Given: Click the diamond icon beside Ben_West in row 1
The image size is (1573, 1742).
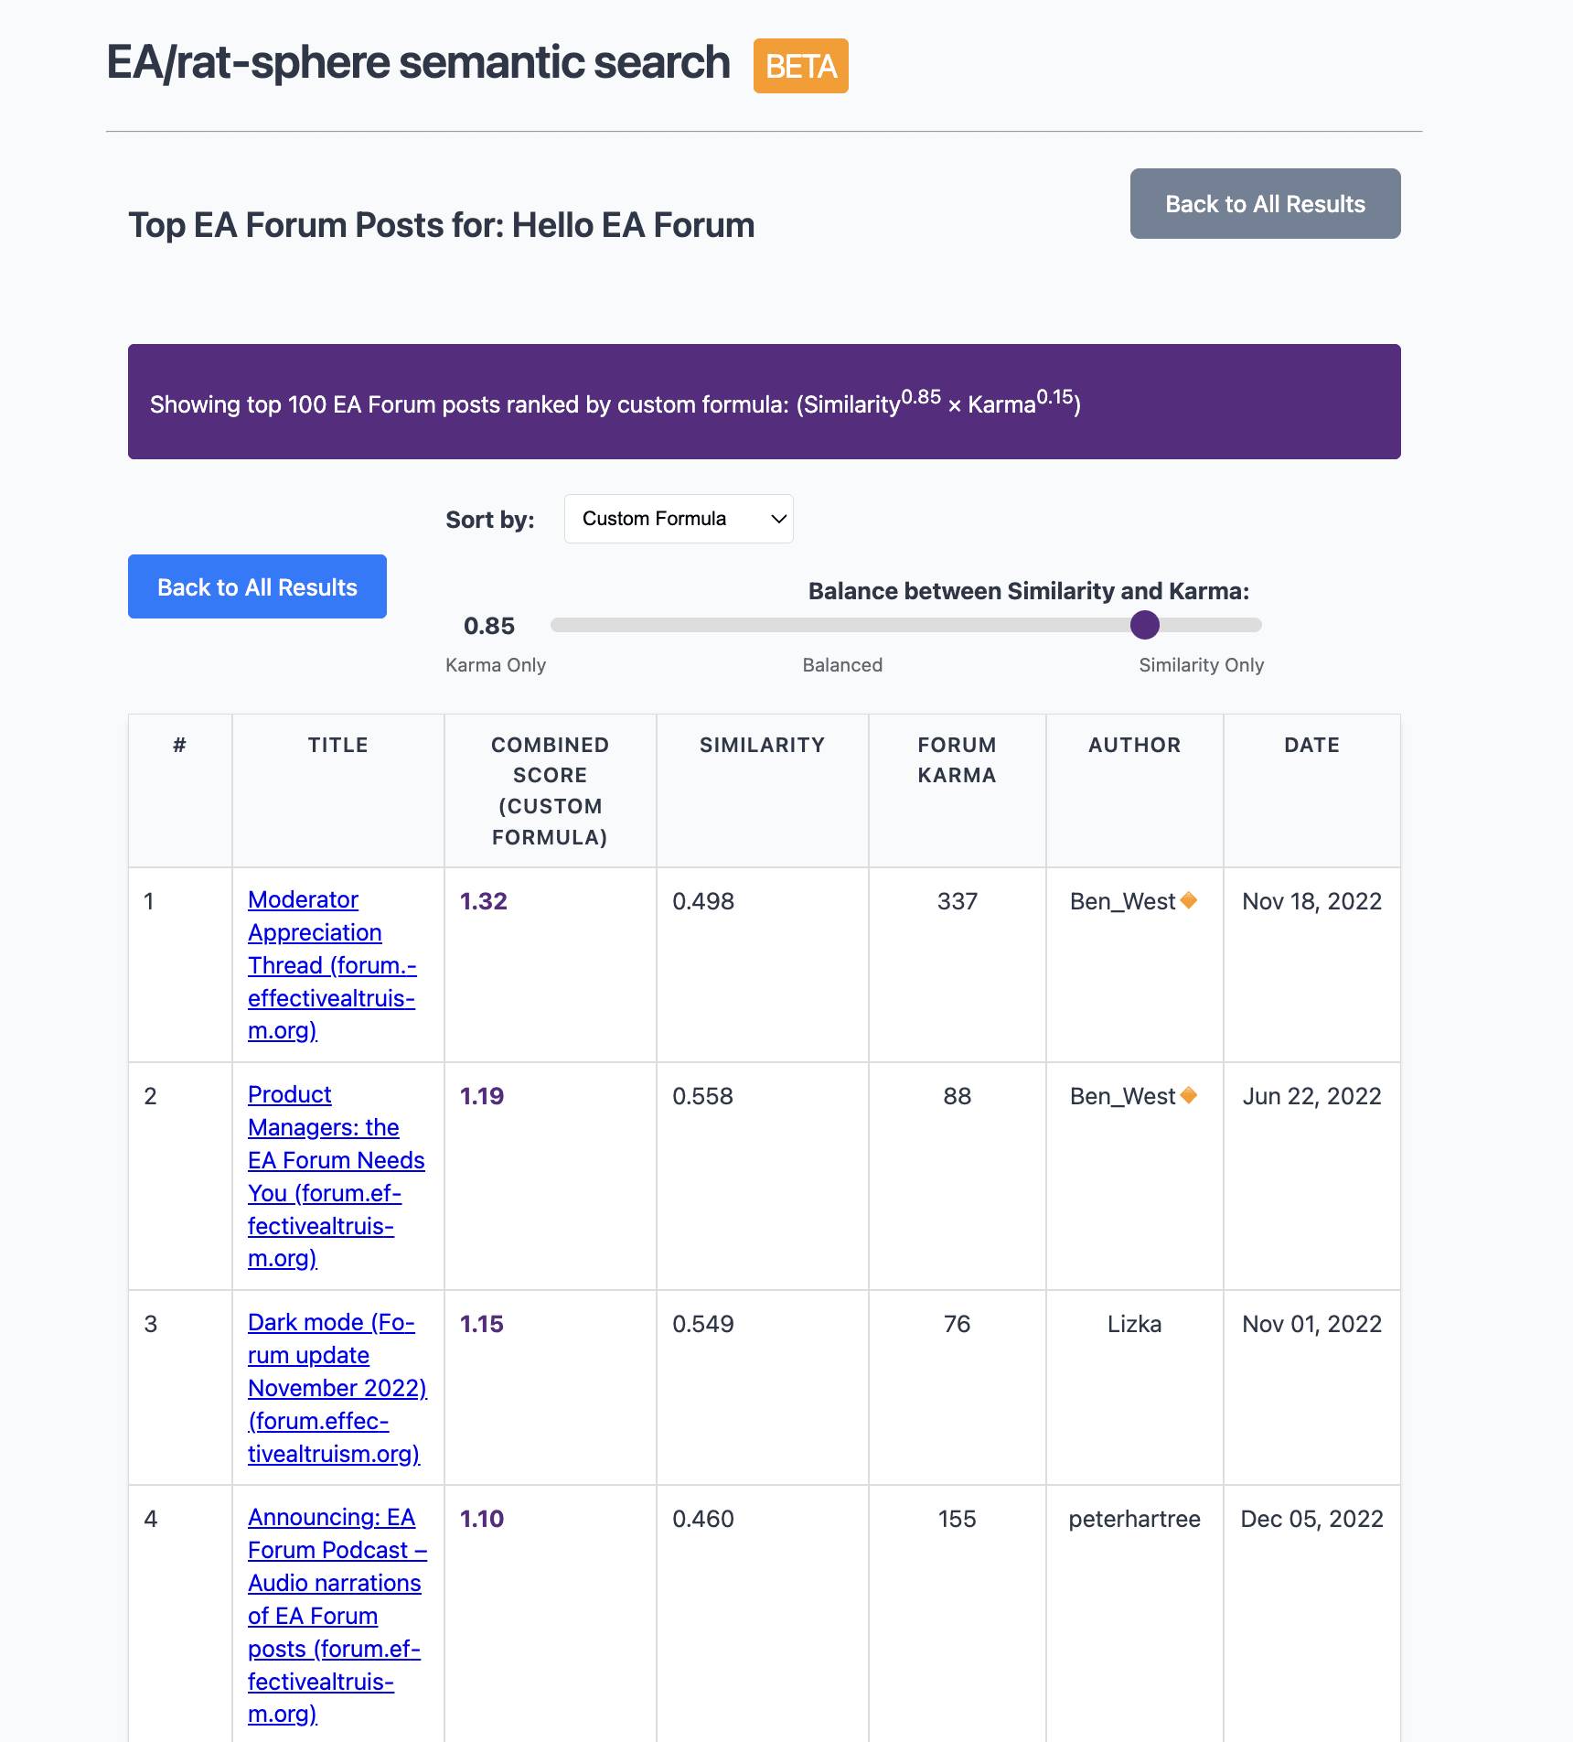Looking at the screenshot, I should pos(1189,900).
